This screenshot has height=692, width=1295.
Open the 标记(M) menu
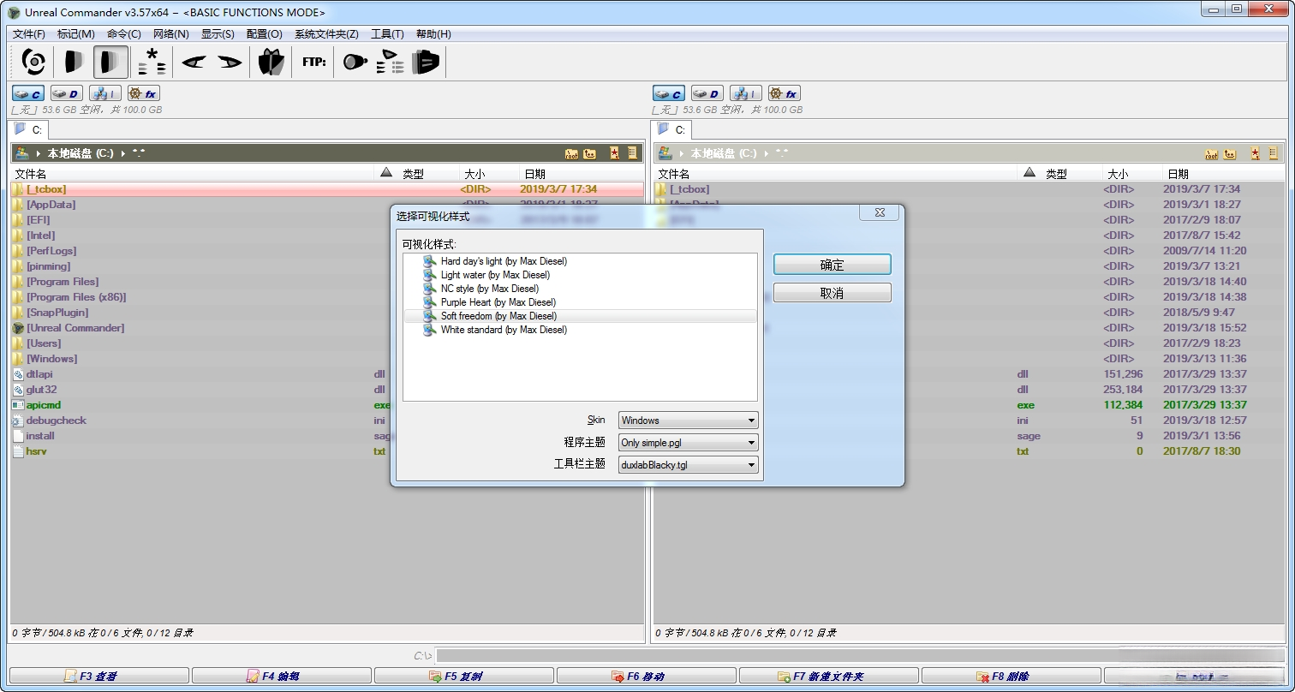(76, 34)
